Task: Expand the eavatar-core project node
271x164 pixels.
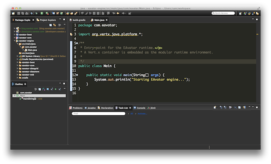Action: [15, 38]
